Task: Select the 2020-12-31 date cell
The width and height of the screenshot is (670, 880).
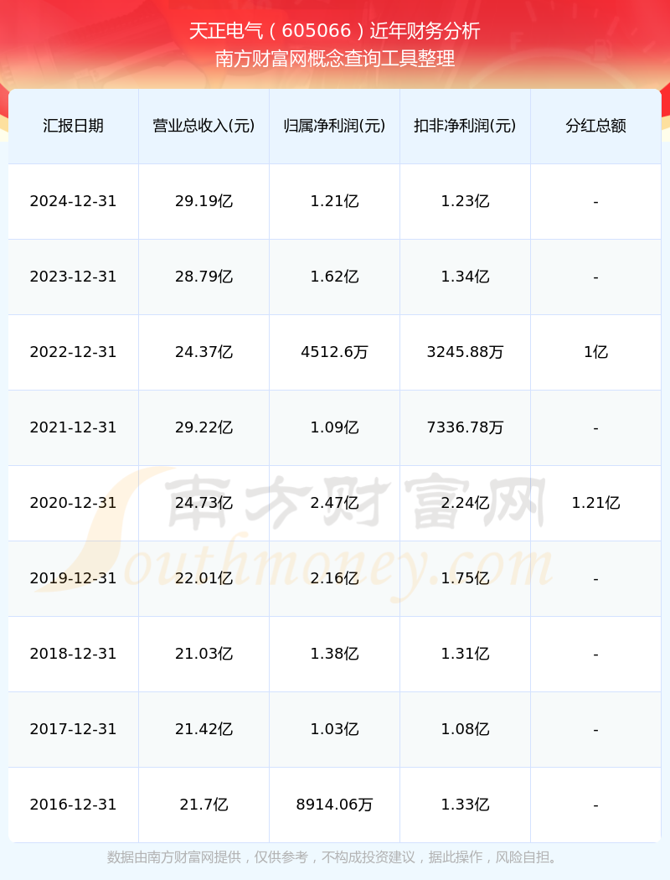Action: (x=74, y=503)
